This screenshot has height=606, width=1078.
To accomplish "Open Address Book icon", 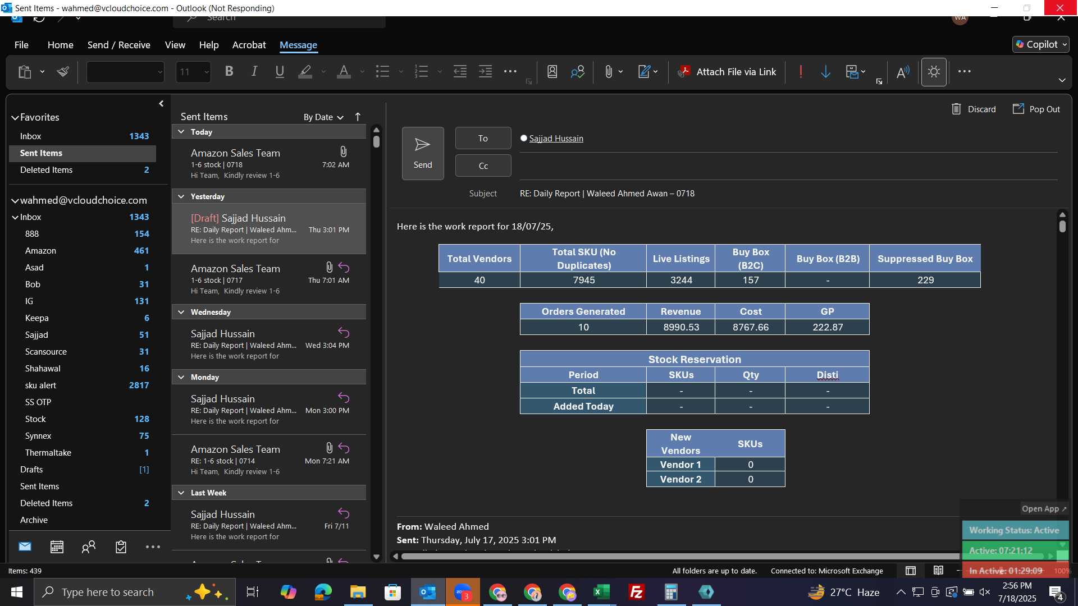I will pyautogui.click(x=552, y=71).
